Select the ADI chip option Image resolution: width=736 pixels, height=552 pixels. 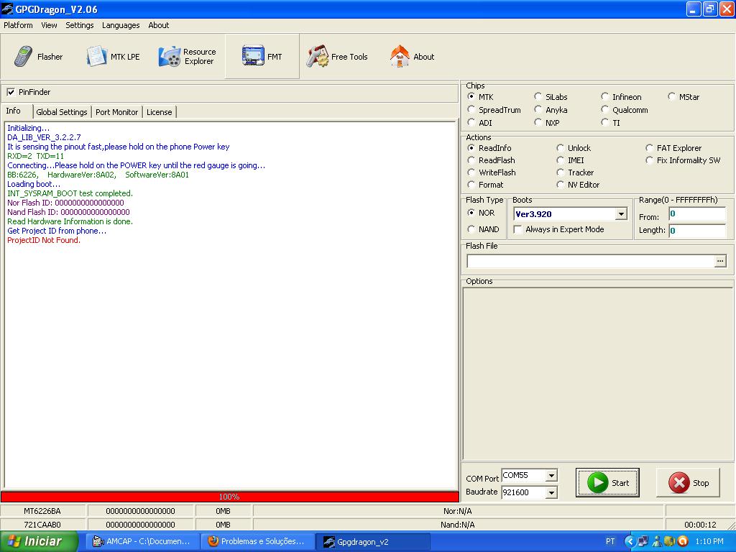(x=471, y=122)
